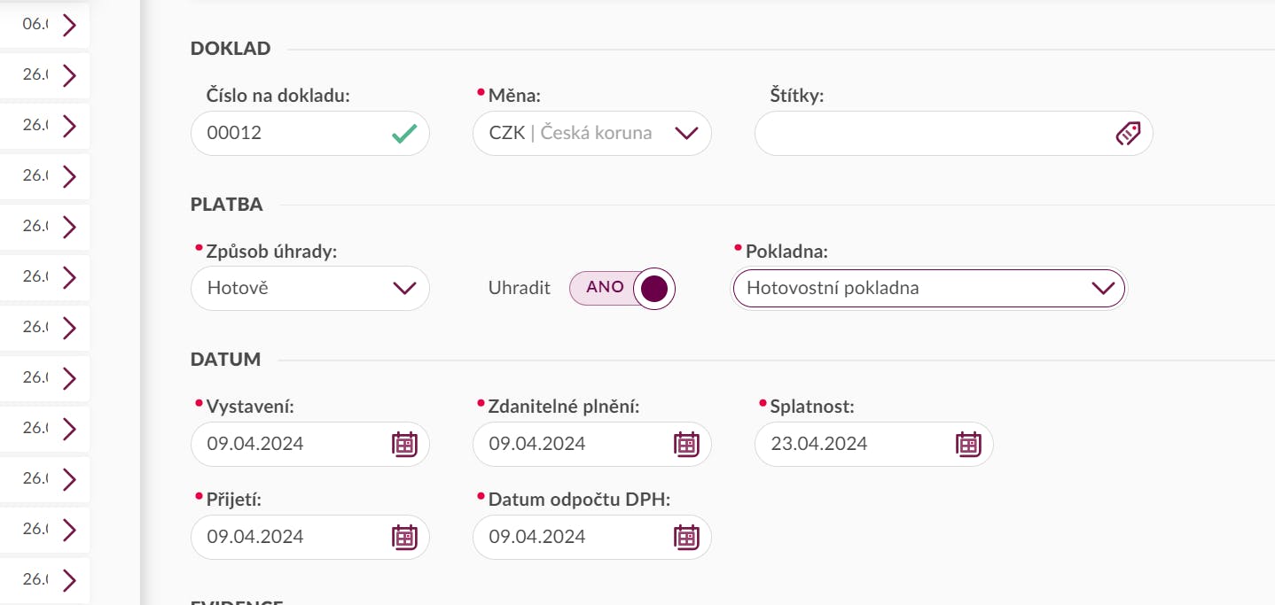Click green checkmark in Číslo na dokladu
Image resolution: width=1275 pixels, height=605 pixels.
coord(404,134)
